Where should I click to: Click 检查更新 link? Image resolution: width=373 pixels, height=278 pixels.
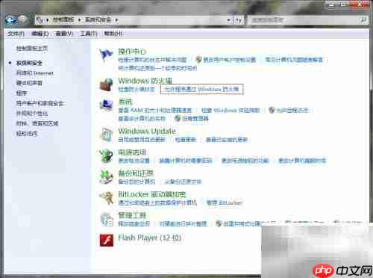pos(186,140)
